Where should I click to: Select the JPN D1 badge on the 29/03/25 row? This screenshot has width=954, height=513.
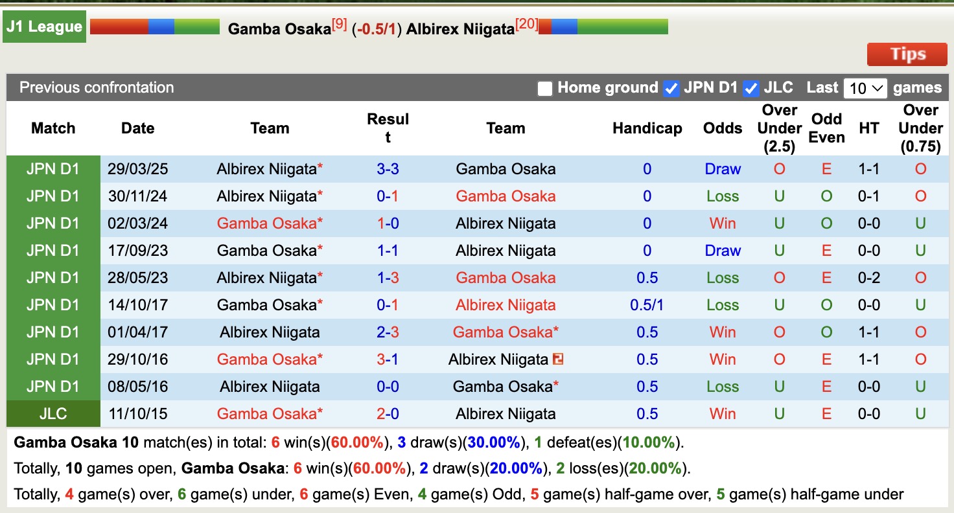[53, 168]
